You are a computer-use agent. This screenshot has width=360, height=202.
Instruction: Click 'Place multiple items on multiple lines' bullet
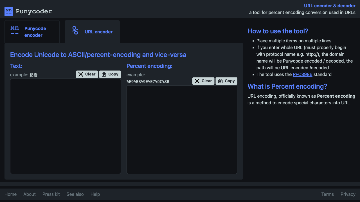[x=294, y=41]
